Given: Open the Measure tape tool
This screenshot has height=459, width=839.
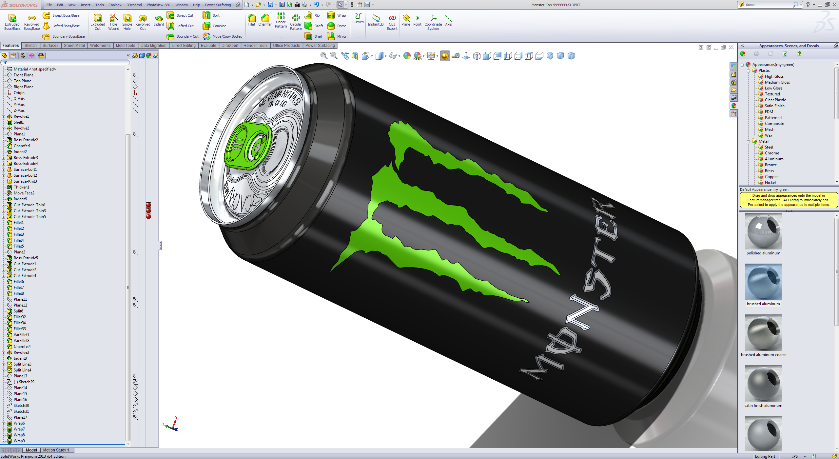Looking at the screenshot, I should coord(456,56).
